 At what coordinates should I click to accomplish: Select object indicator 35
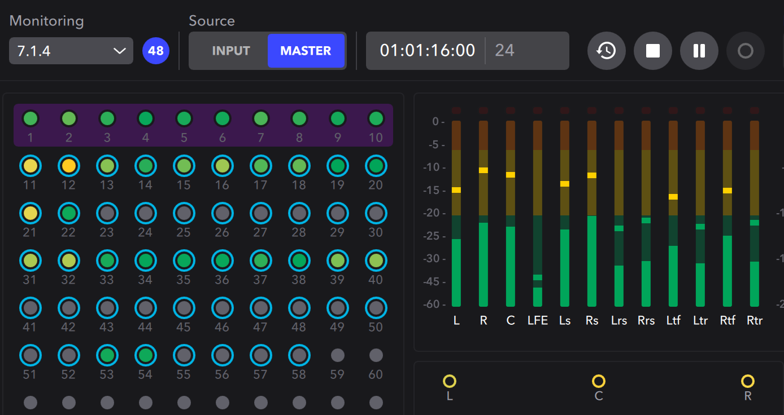point(184,261)
